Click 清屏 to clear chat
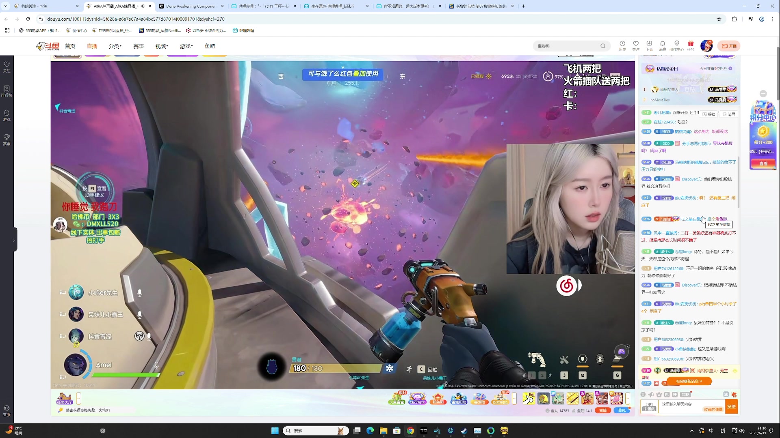The height and width of the screenshot is (438, 780). click(729, 114)
